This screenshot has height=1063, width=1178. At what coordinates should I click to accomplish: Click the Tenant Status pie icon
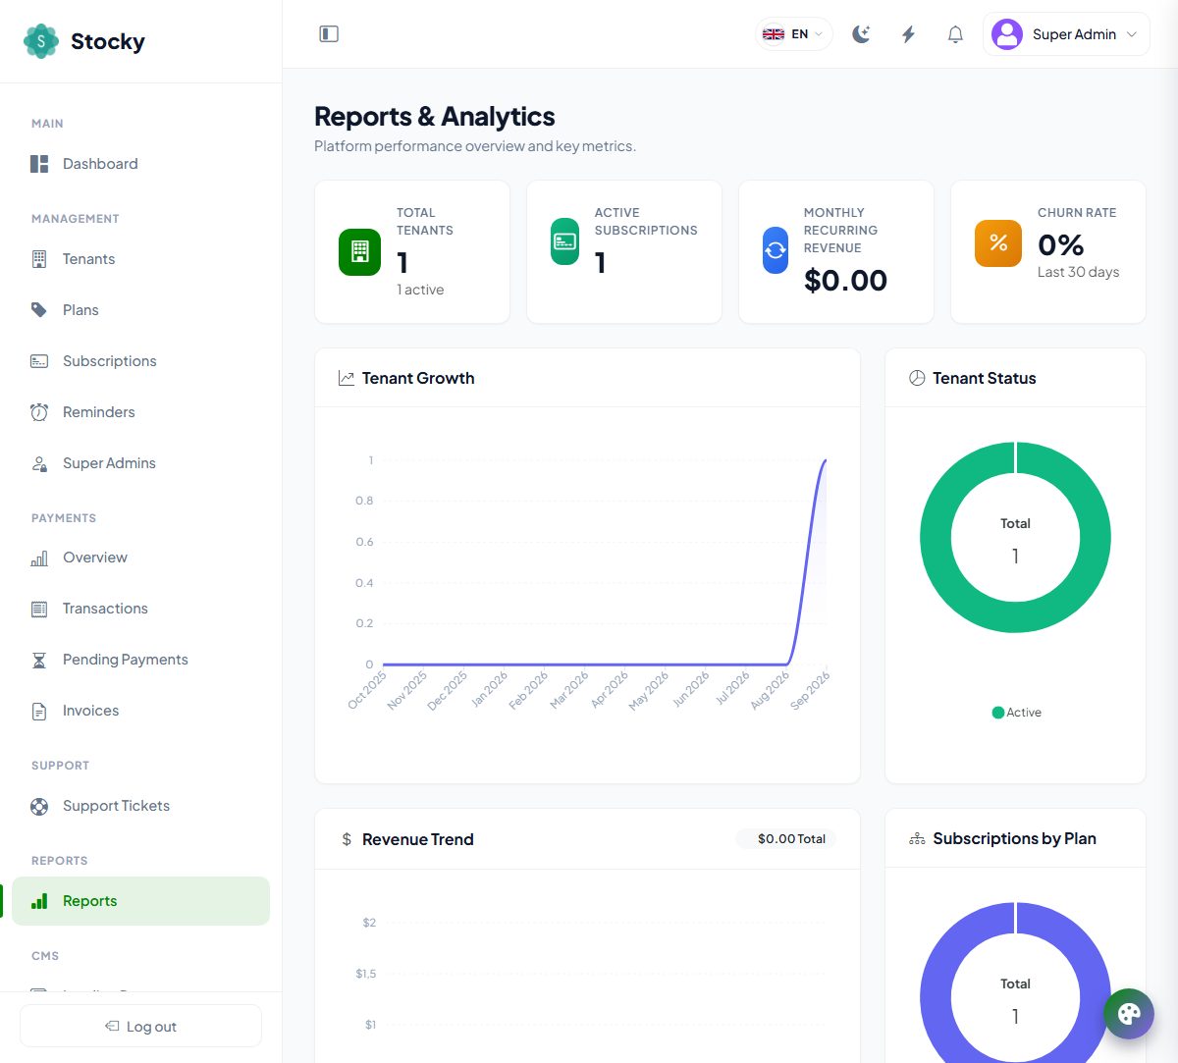tap(917, 378)
